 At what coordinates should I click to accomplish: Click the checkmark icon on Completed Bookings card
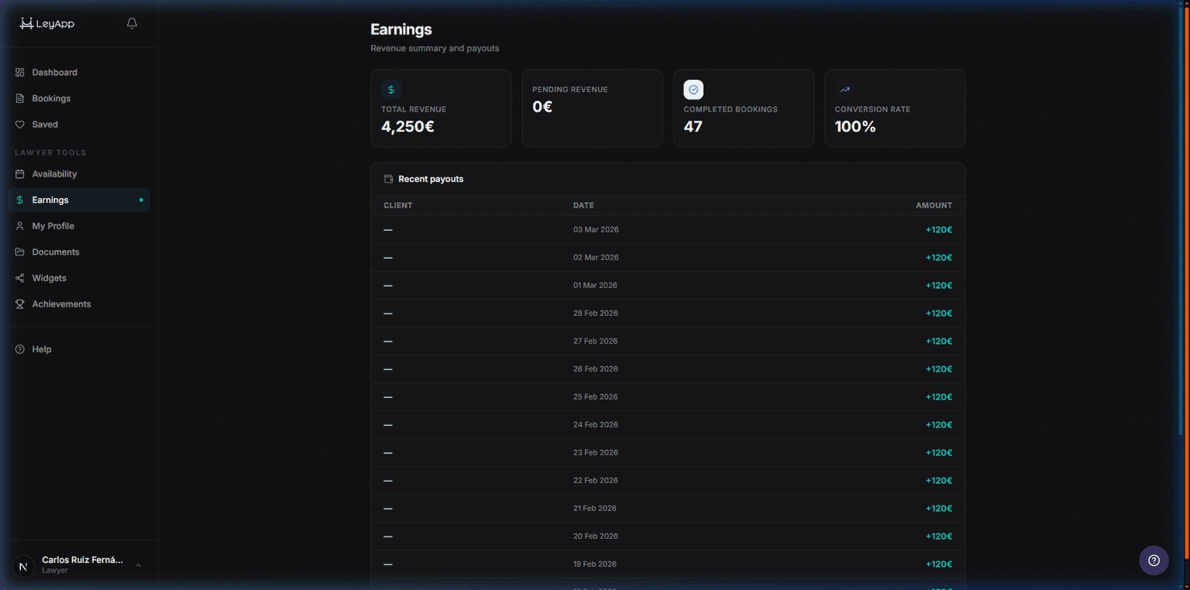[x=693, y=89]
